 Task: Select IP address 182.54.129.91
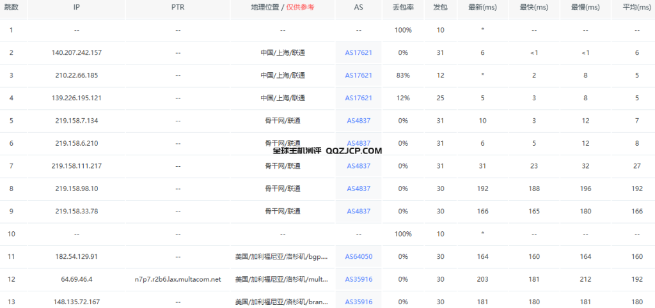pos(77,256)
